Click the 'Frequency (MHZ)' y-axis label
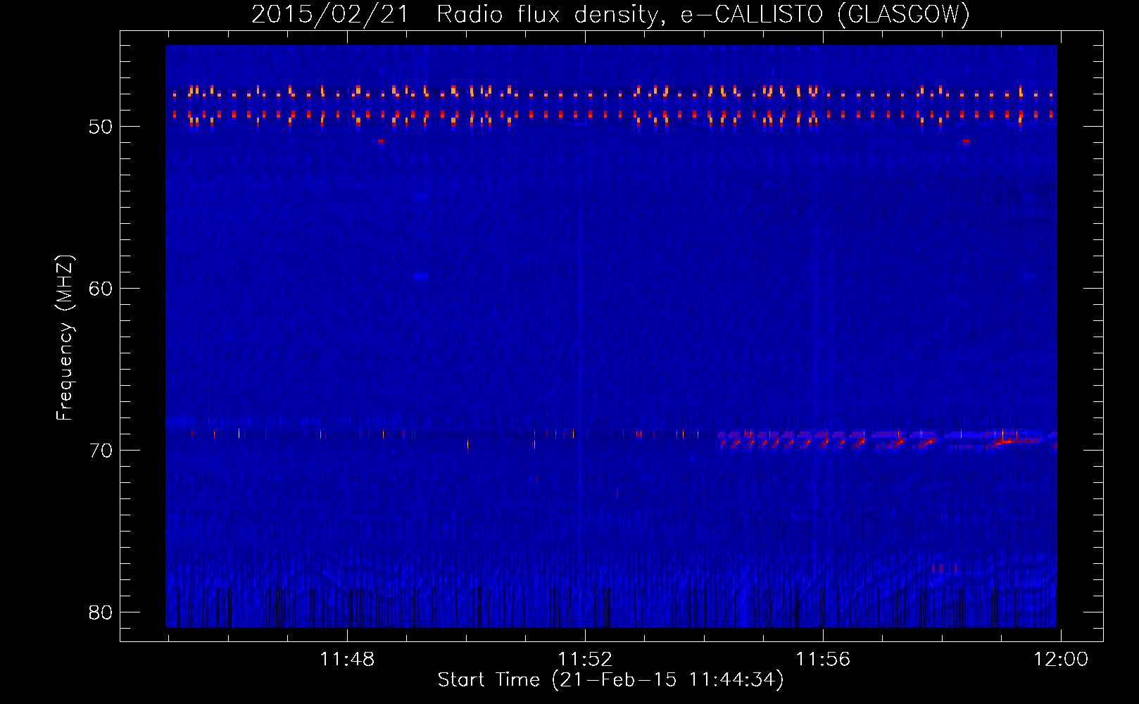This screenshot has height=704, width=1139. coord(65,337)
